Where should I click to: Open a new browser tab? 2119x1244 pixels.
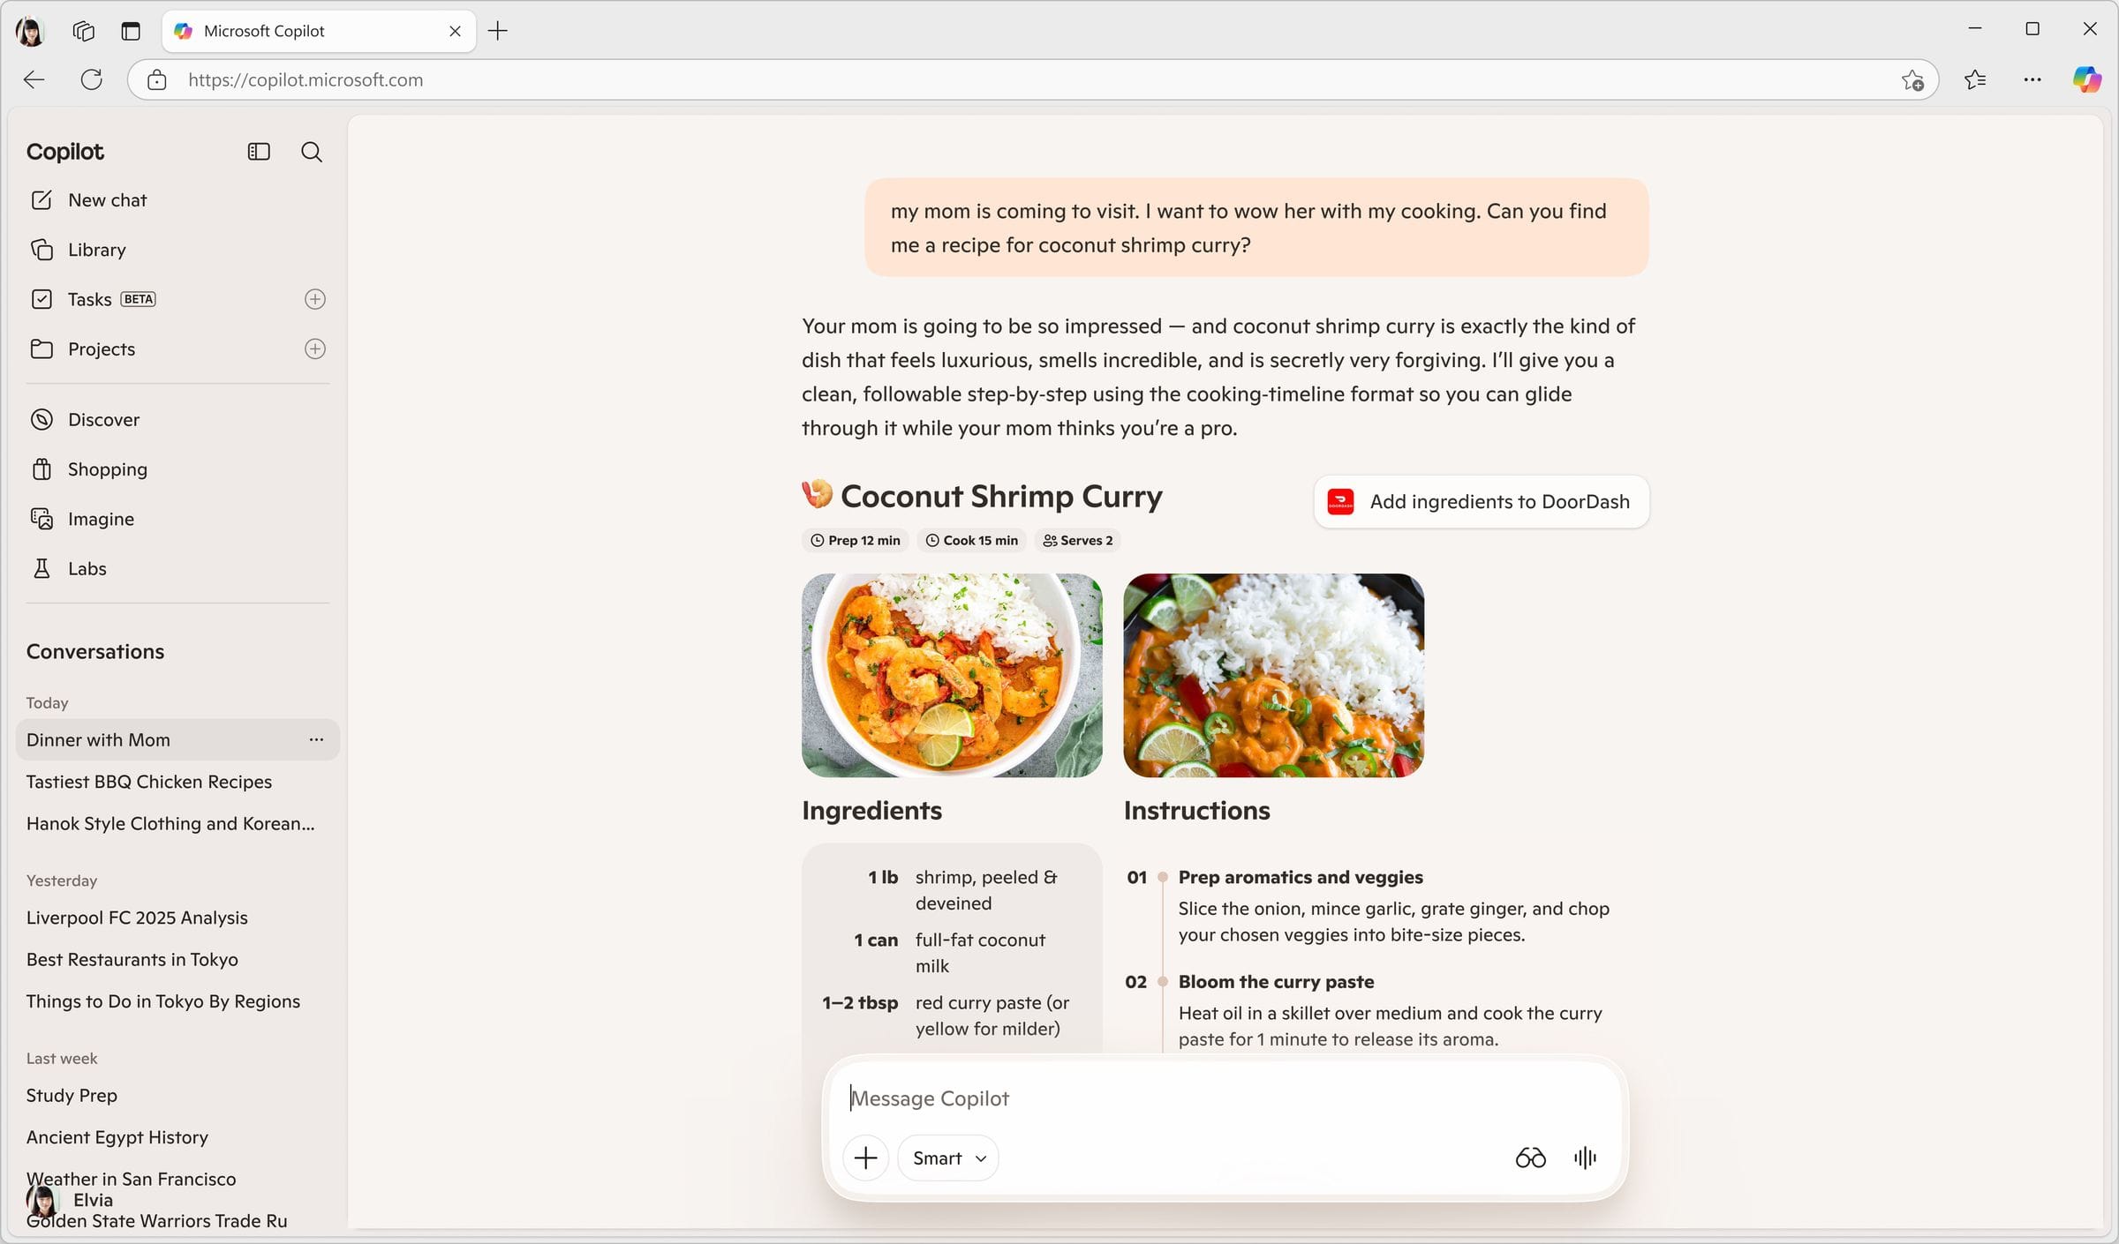tap(498, 31)
